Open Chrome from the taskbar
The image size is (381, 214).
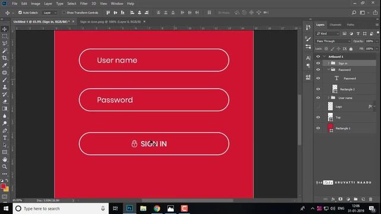157,209
